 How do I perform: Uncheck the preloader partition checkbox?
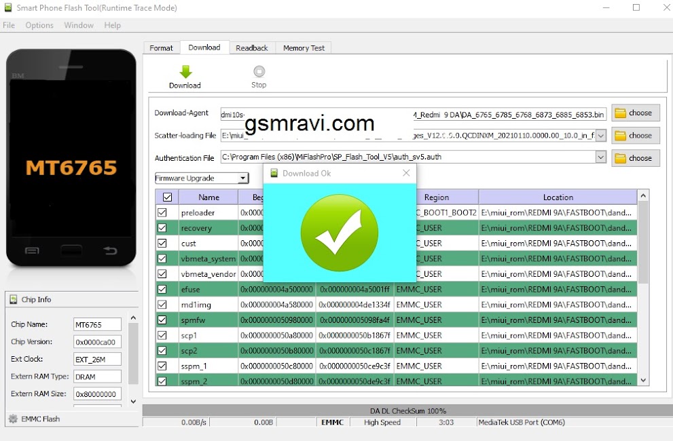162,212
